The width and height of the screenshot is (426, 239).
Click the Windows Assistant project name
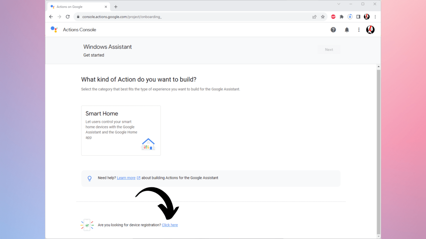coord(108,47)
